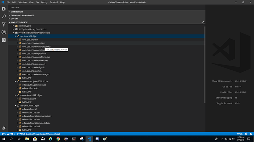This screenshot has width=254, height=142.
Task: Select the edu.wpi.first.hal.communication package
Action: tap(37, 116)
